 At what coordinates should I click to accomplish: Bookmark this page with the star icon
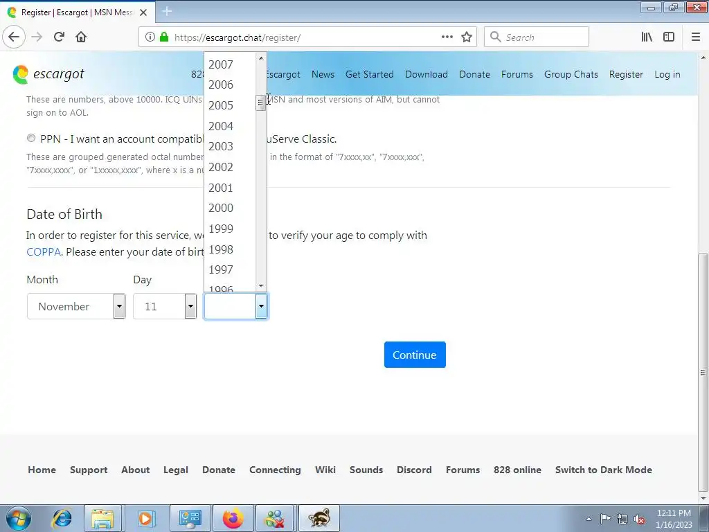[x=467, y=37]
